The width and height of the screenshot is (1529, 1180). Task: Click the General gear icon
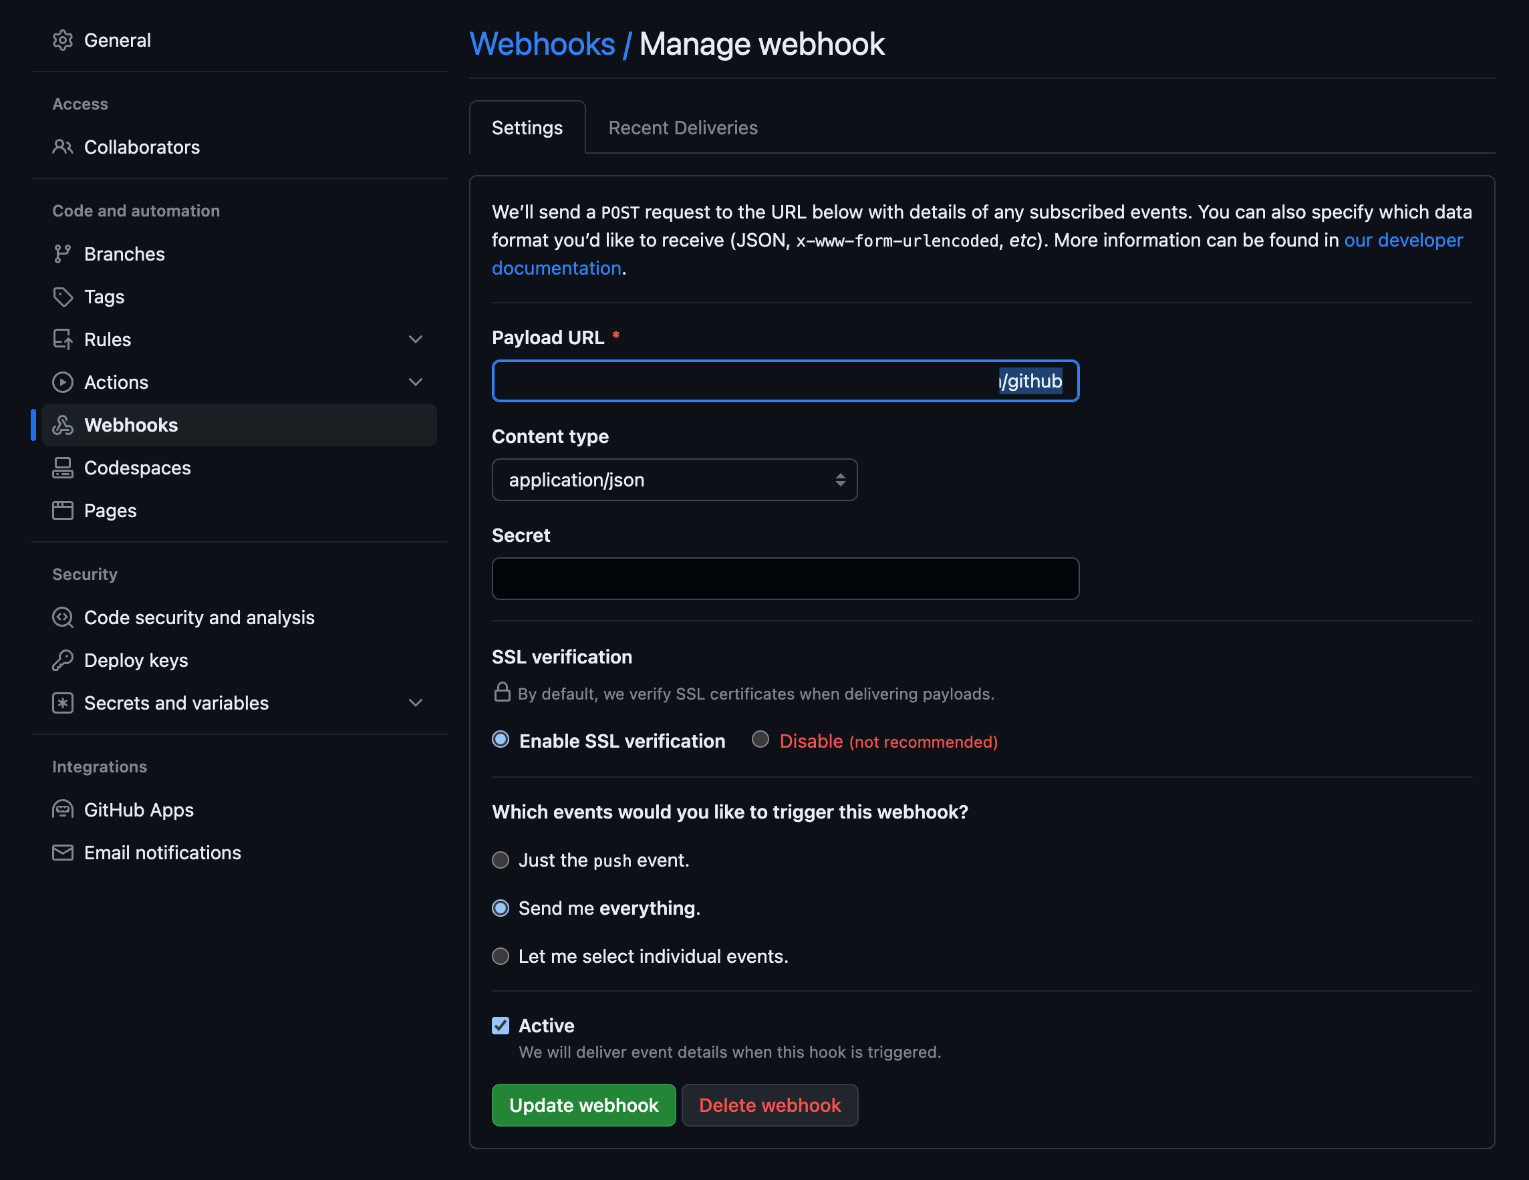point(62,40)
